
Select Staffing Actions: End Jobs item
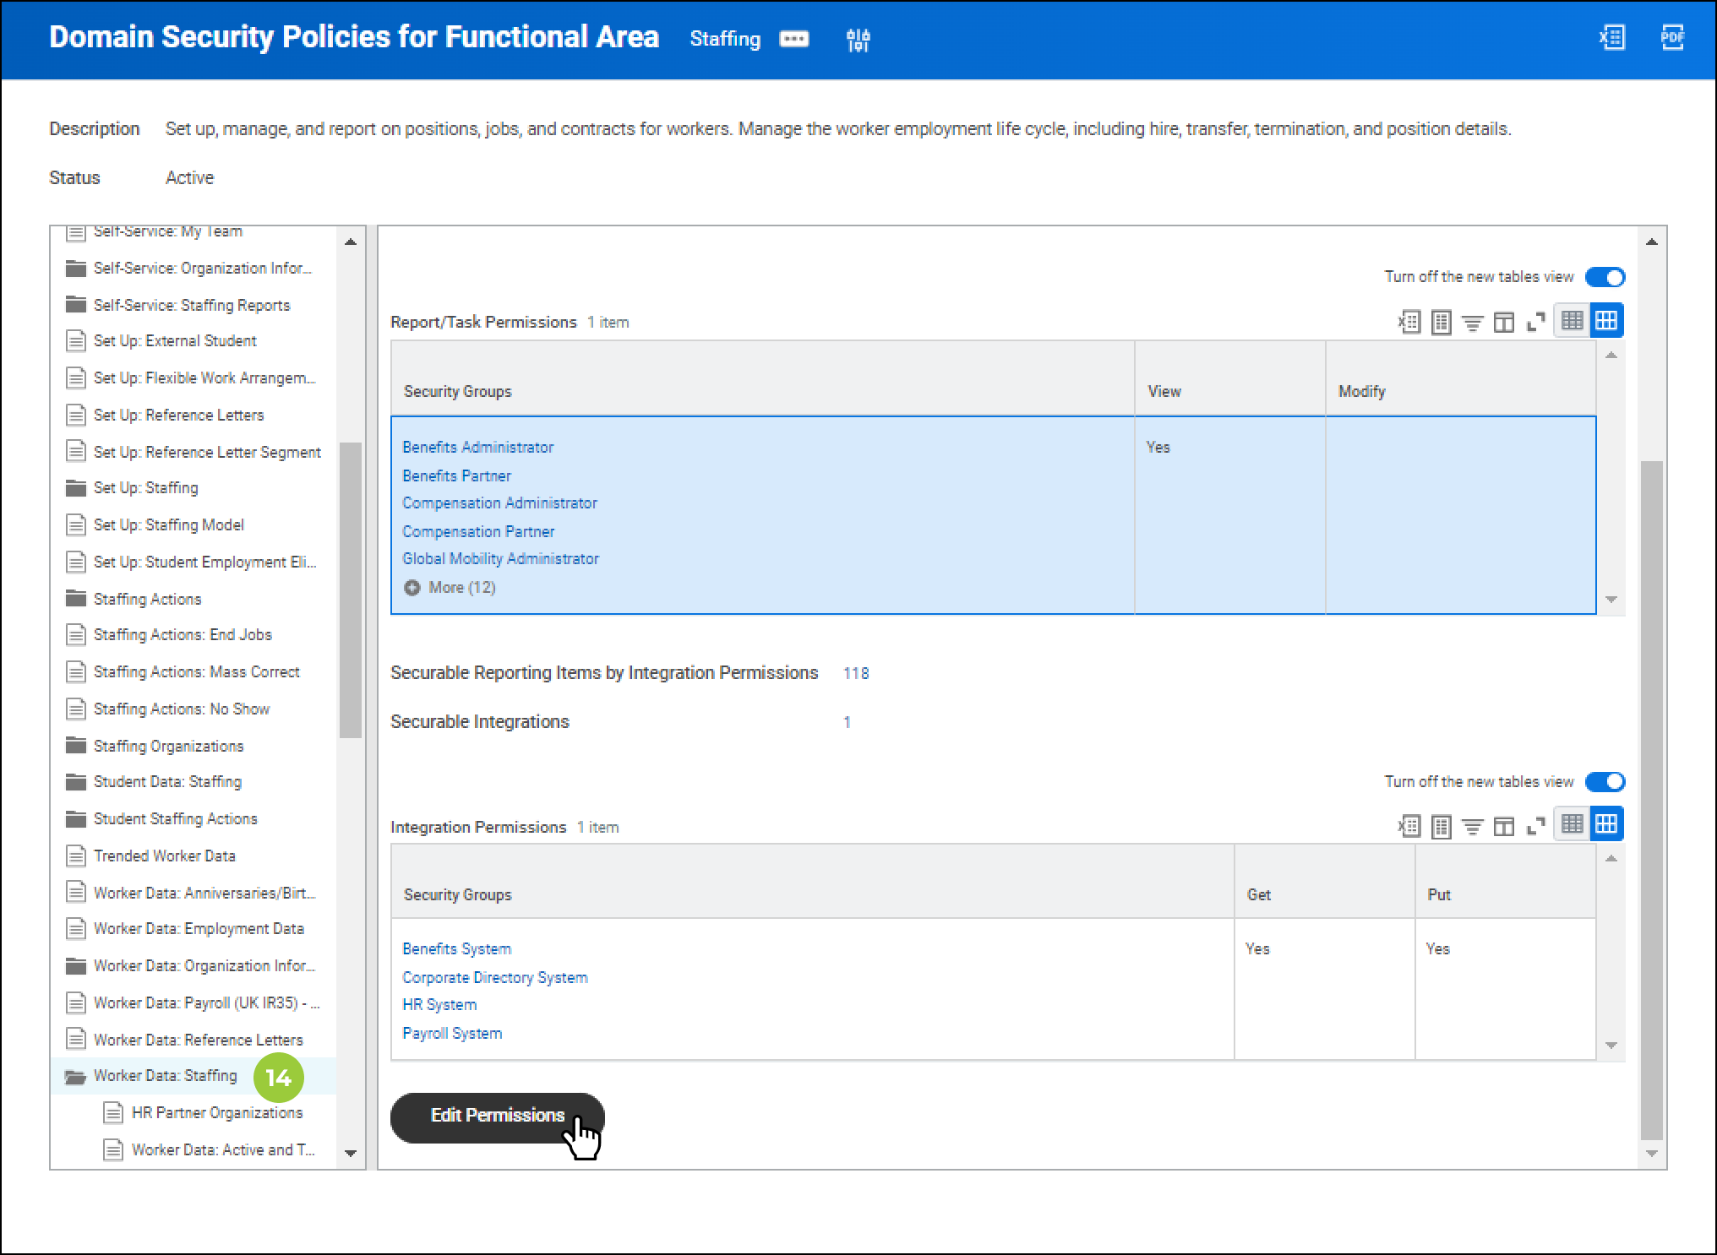click(183, 634)
